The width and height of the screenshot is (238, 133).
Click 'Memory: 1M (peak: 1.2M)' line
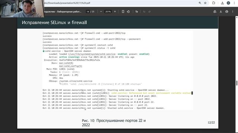point(64,75)
